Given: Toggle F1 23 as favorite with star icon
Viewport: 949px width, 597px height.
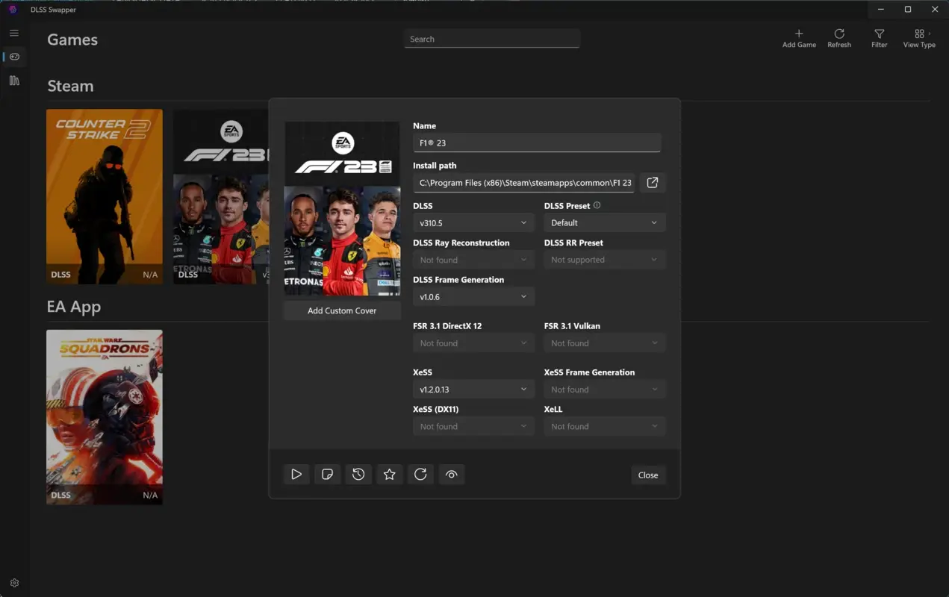Looking at the screenshot, I should (389, 474).
